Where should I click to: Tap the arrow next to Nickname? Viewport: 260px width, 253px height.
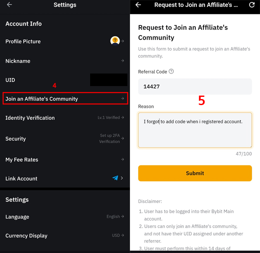123,61
